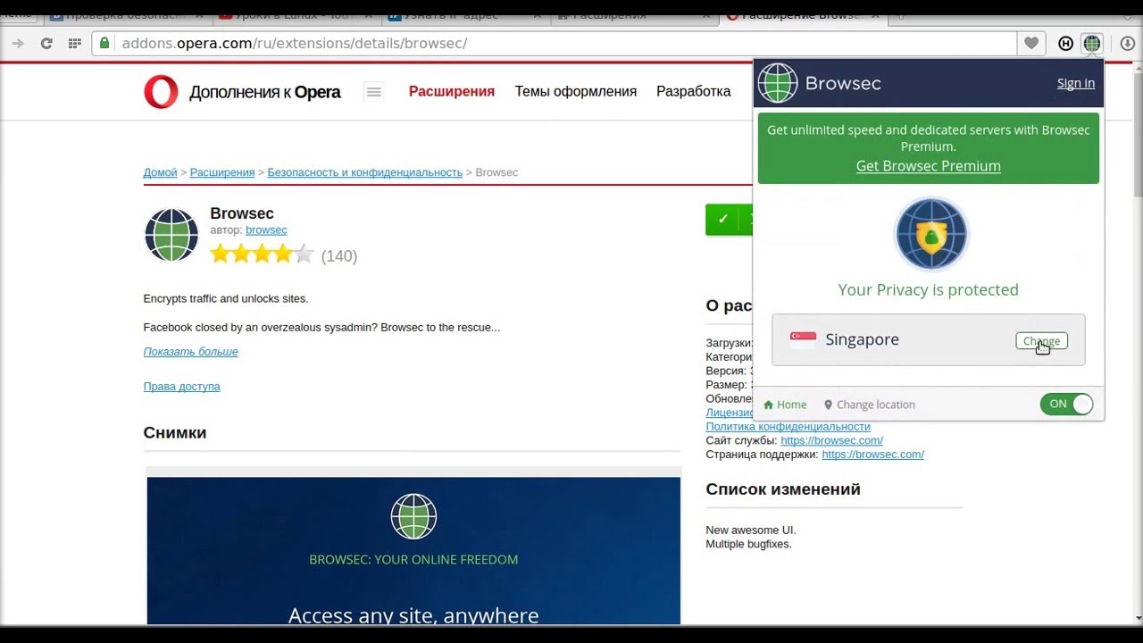Image resolution: width=1143 pixels, height=643 pixels.
Task: Click the Browsec logo in popup header
Action: coord(820,83)
